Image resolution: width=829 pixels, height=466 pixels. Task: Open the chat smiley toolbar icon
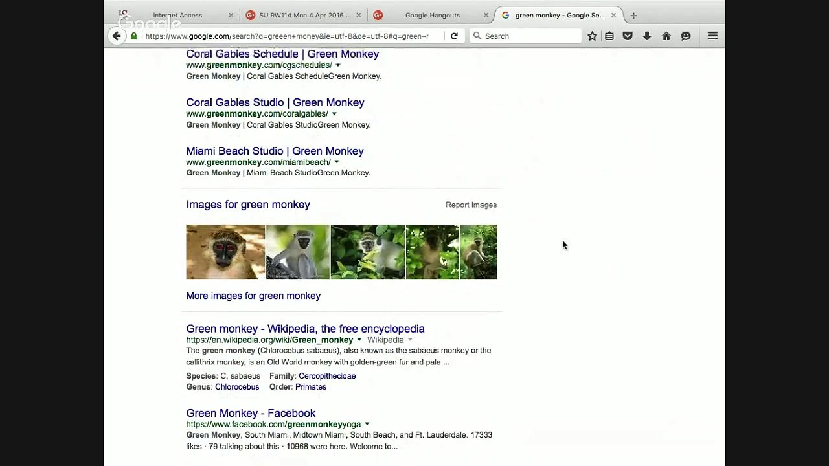pyautogui.click(x=686, y=36)
